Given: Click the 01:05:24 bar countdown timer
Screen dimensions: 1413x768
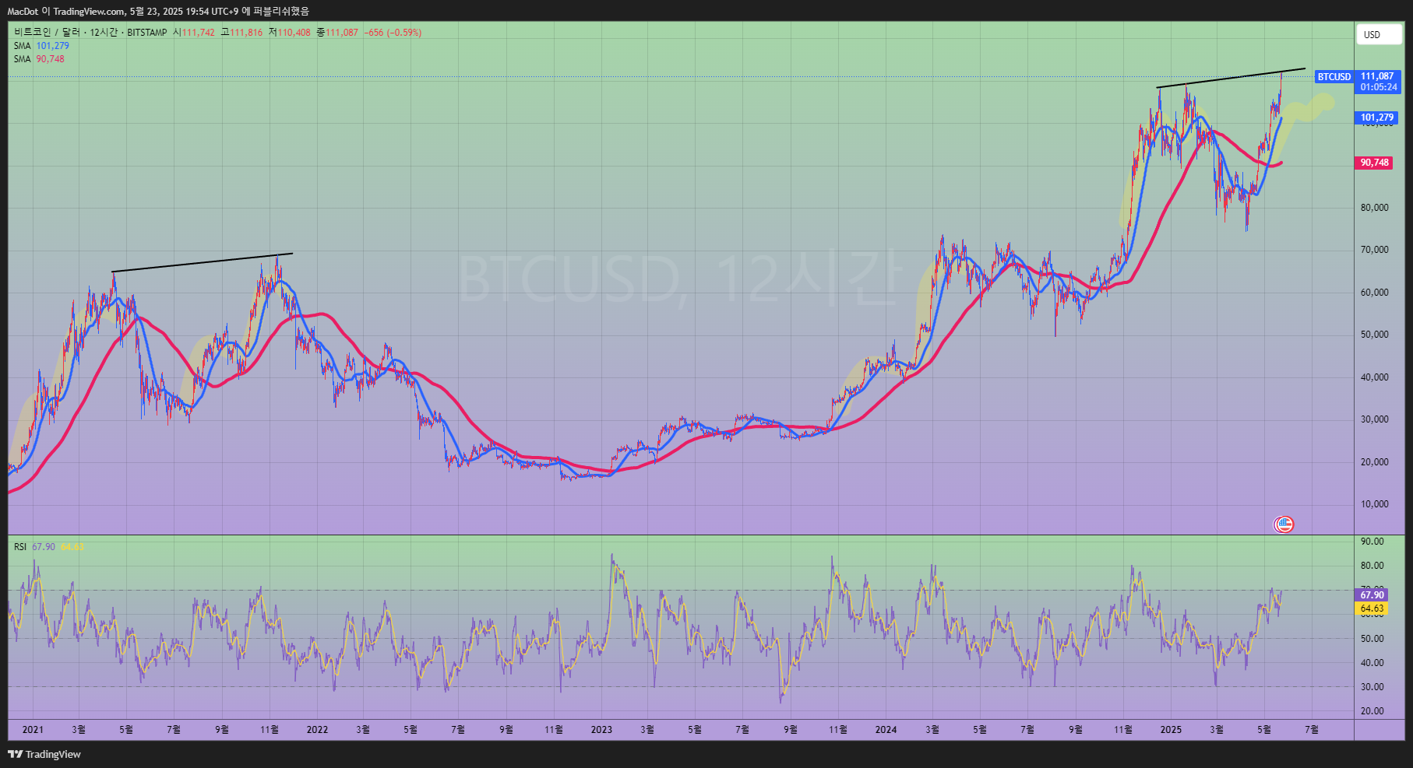Looking at the screenshot, I should (1379, 88).
